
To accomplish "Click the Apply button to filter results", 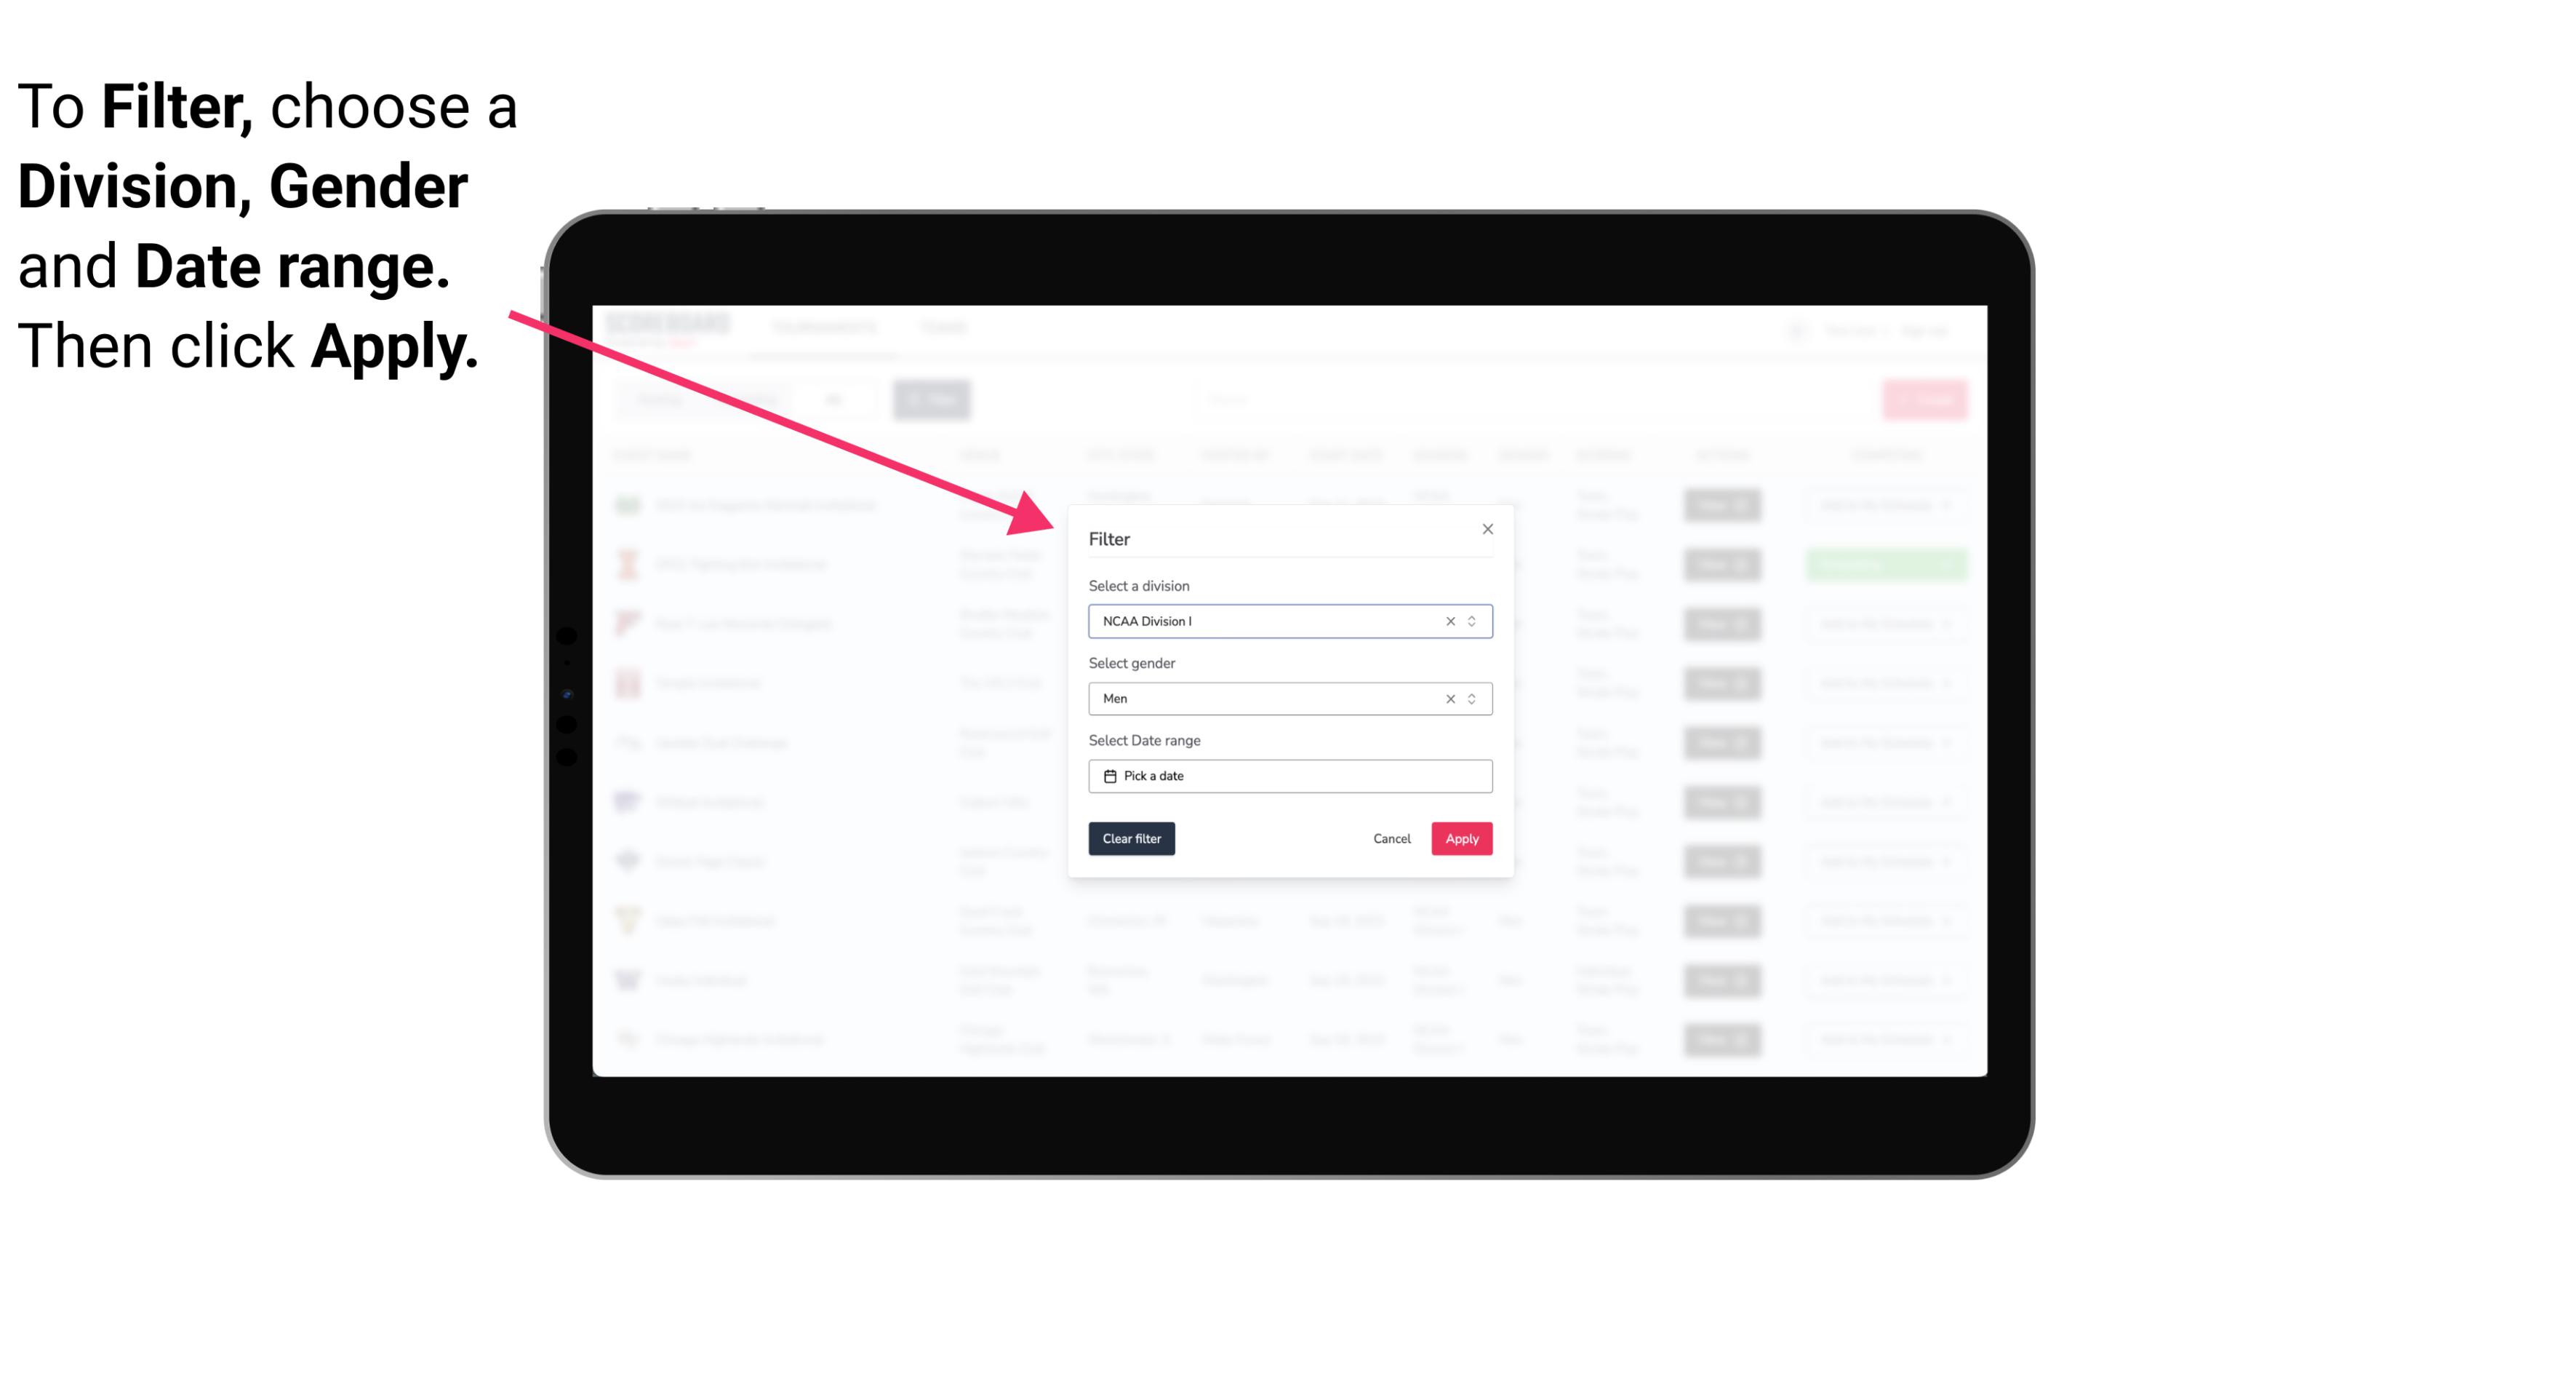I will (x=1461, y=839).
